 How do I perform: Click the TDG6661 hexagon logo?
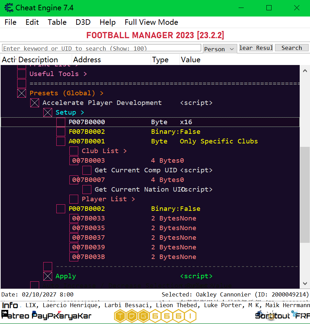(155, 316)
